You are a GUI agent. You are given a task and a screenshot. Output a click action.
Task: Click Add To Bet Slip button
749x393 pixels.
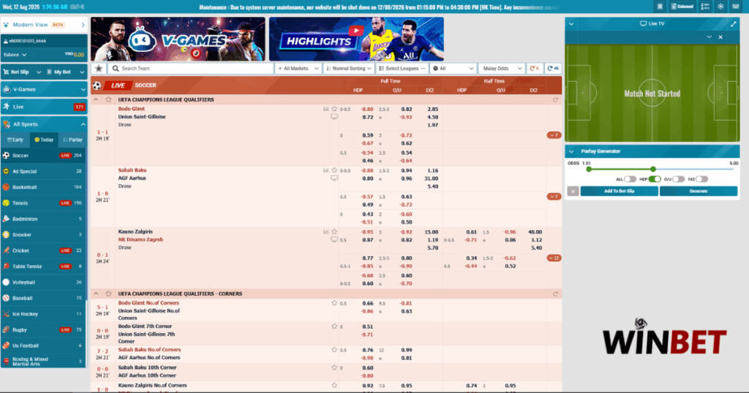(619, 191)
